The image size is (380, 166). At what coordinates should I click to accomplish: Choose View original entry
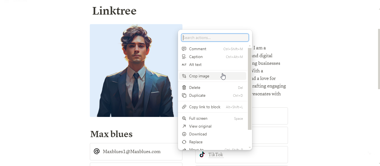coord(213,126)
